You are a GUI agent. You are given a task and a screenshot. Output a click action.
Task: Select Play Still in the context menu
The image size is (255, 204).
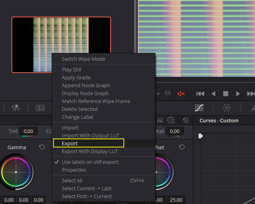click(103, 70)
